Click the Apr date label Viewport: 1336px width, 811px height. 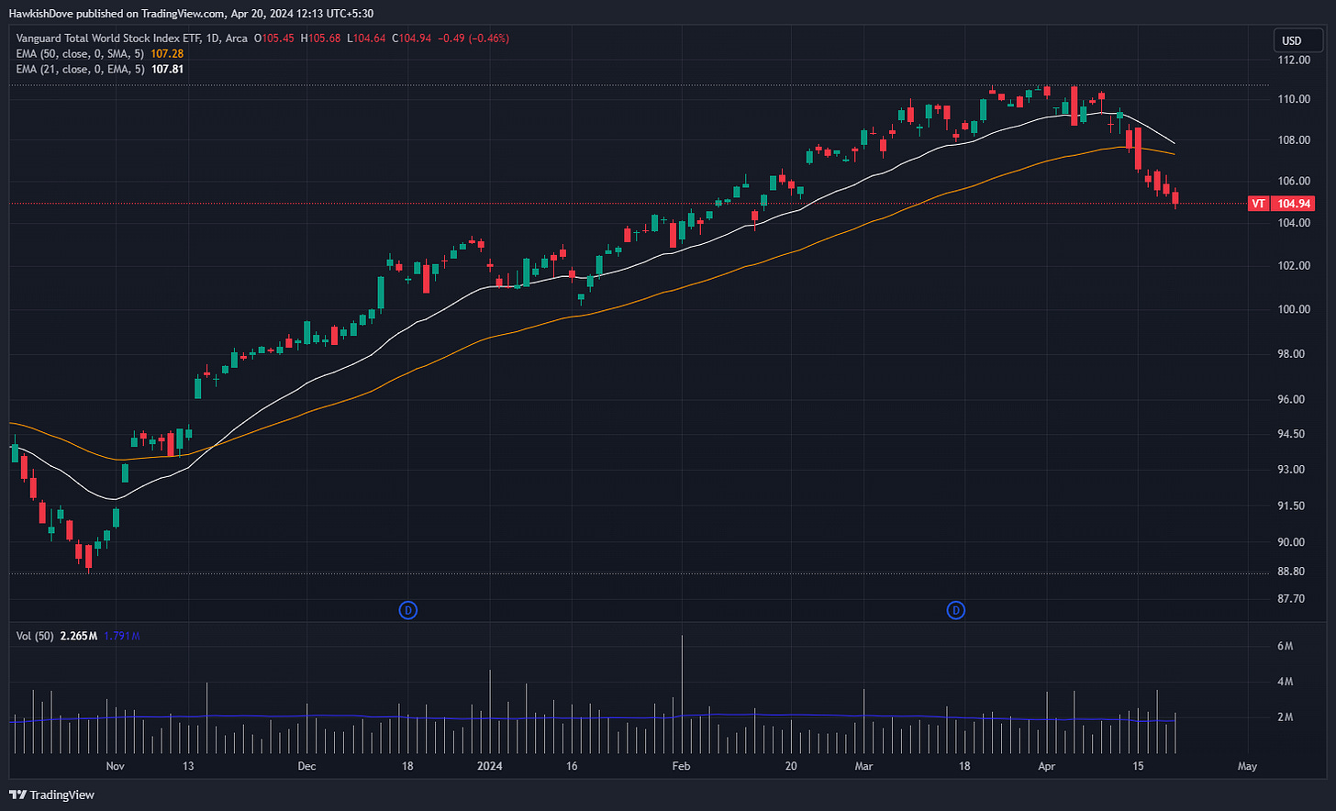pos(1047,766)
